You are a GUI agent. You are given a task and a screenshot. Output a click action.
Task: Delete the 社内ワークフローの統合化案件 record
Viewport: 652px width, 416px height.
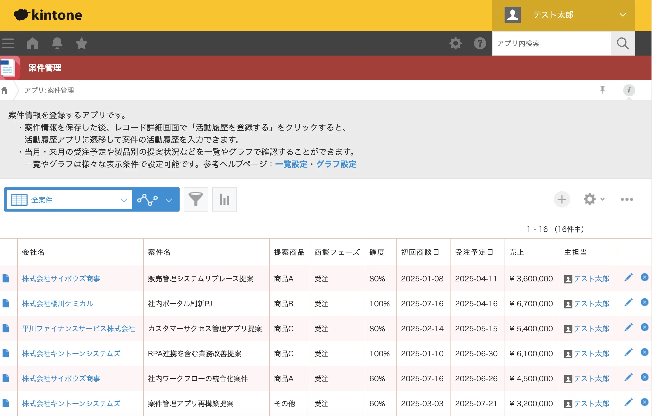[x=644, y=377]
